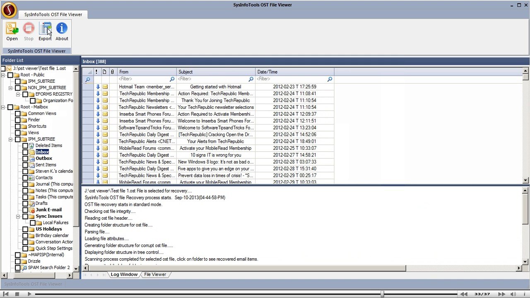Collapse the EFORMS REGISTRY node
530x298 pixels.
tap(18, 94)
